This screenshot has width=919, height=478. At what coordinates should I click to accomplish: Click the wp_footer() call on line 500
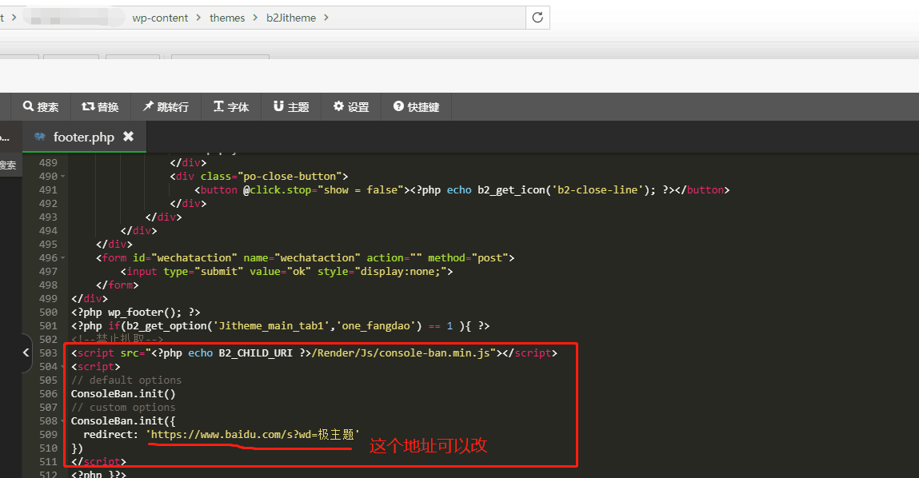[x=144, y=313]
